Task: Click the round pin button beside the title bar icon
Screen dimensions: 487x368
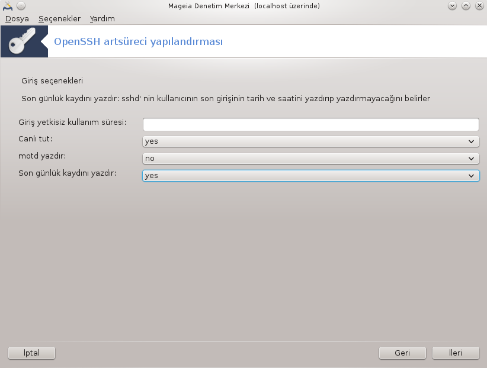Action: (21, 5)
